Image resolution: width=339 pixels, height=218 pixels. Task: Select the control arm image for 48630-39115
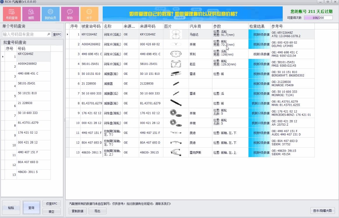pyautogui.click(x=176, y=153)
